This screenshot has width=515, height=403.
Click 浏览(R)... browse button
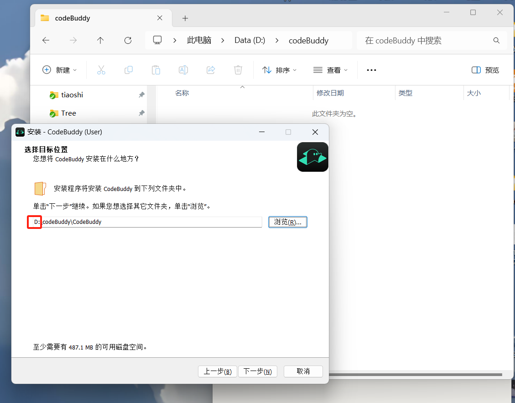click(x=288, y=222)
